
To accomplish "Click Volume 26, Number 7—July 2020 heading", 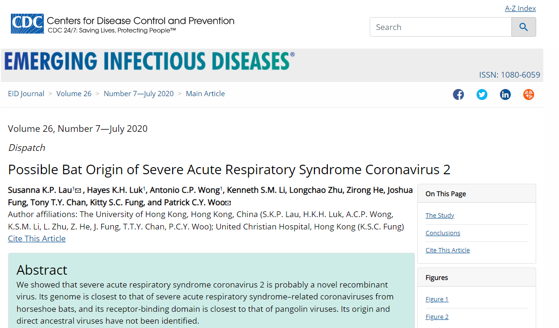I will click(78, 129).
